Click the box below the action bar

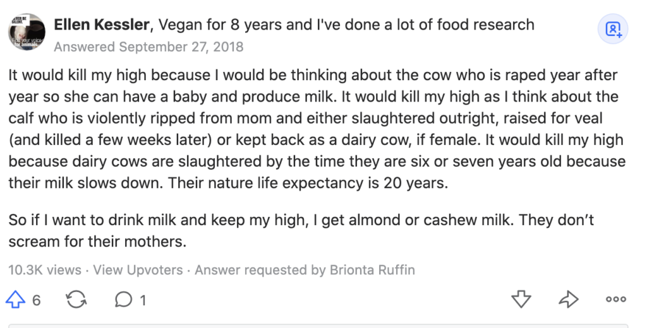point(318,326)
